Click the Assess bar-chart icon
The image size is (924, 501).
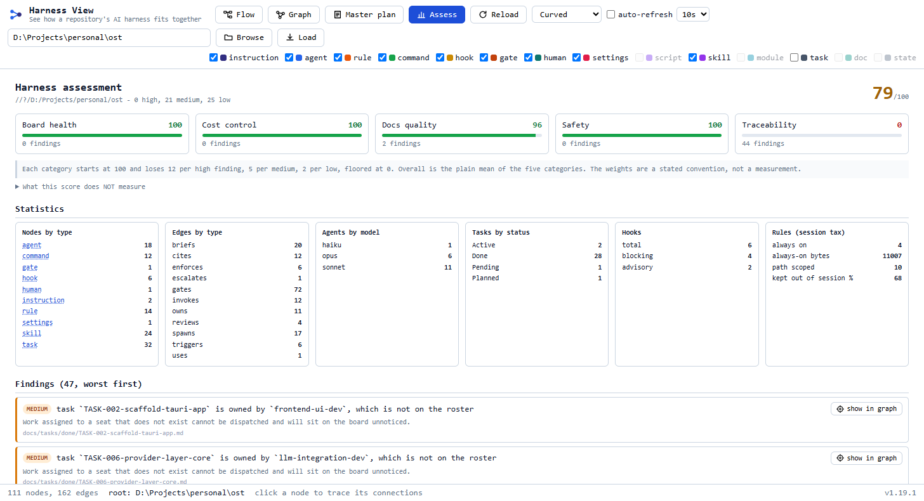[421, 15]
